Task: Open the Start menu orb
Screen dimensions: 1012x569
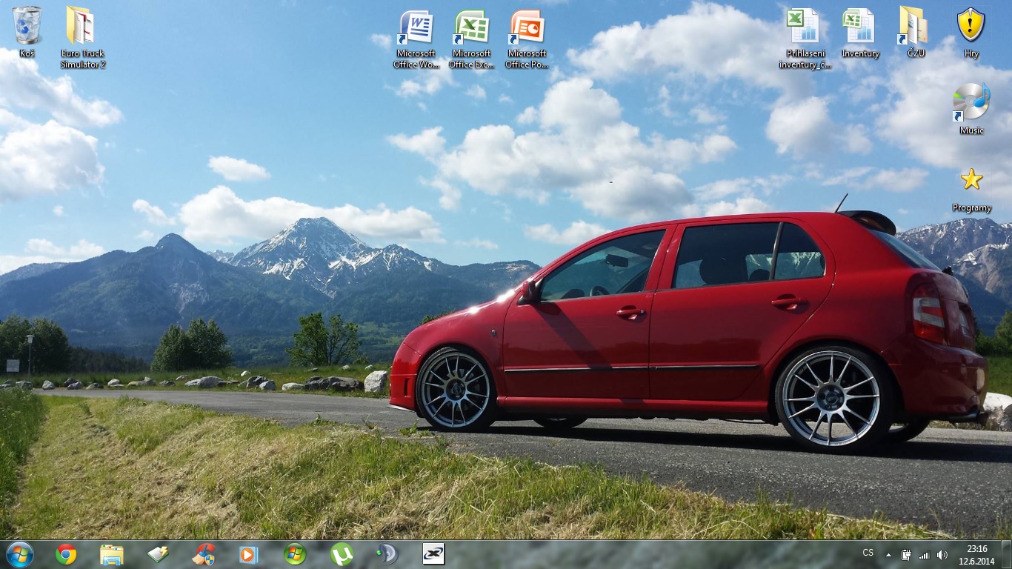Action: click(19, 554)
